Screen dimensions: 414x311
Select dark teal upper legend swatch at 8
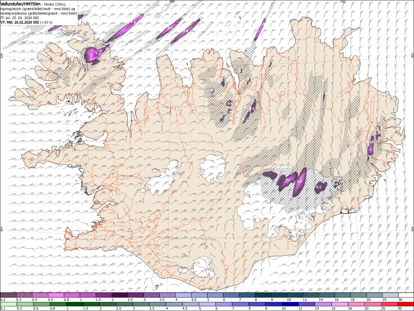coord(263,295)
